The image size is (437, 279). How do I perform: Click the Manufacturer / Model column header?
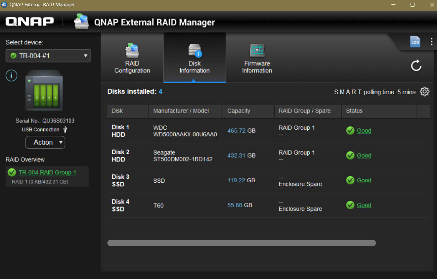pyautogui.click(x=186, y=111)
